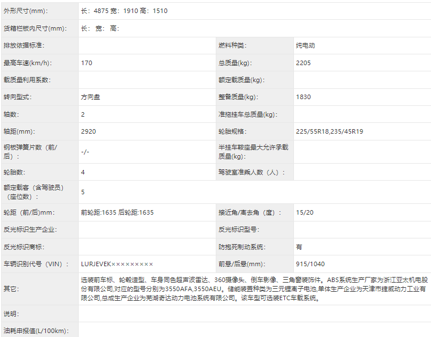Click the 驾驶室准乘人数 label
This screenshot has width=431, height=337.
pos(251,172)
